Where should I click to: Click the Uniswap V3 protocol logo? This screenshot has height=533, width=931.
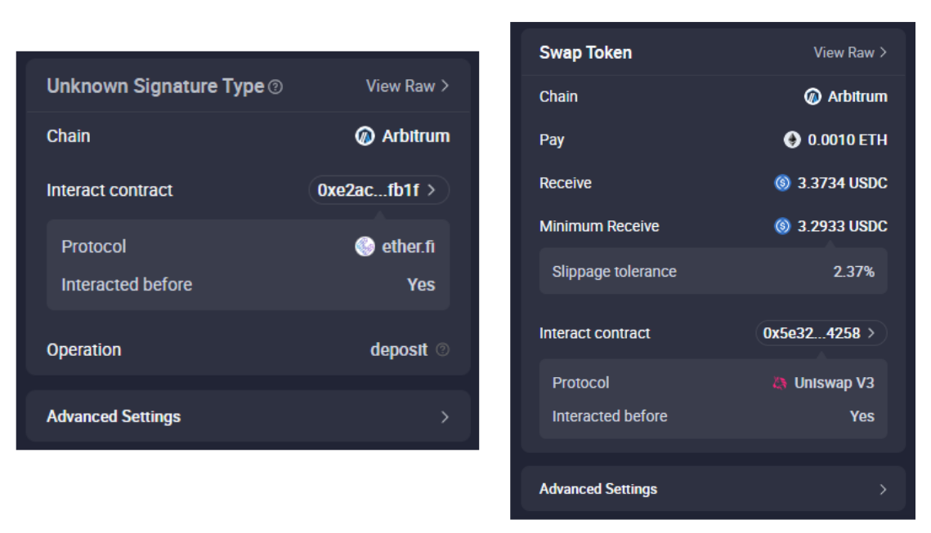780,383
